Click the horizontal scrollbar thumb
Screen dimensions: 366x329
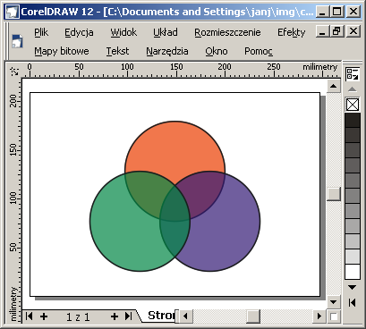coord(253,316)
